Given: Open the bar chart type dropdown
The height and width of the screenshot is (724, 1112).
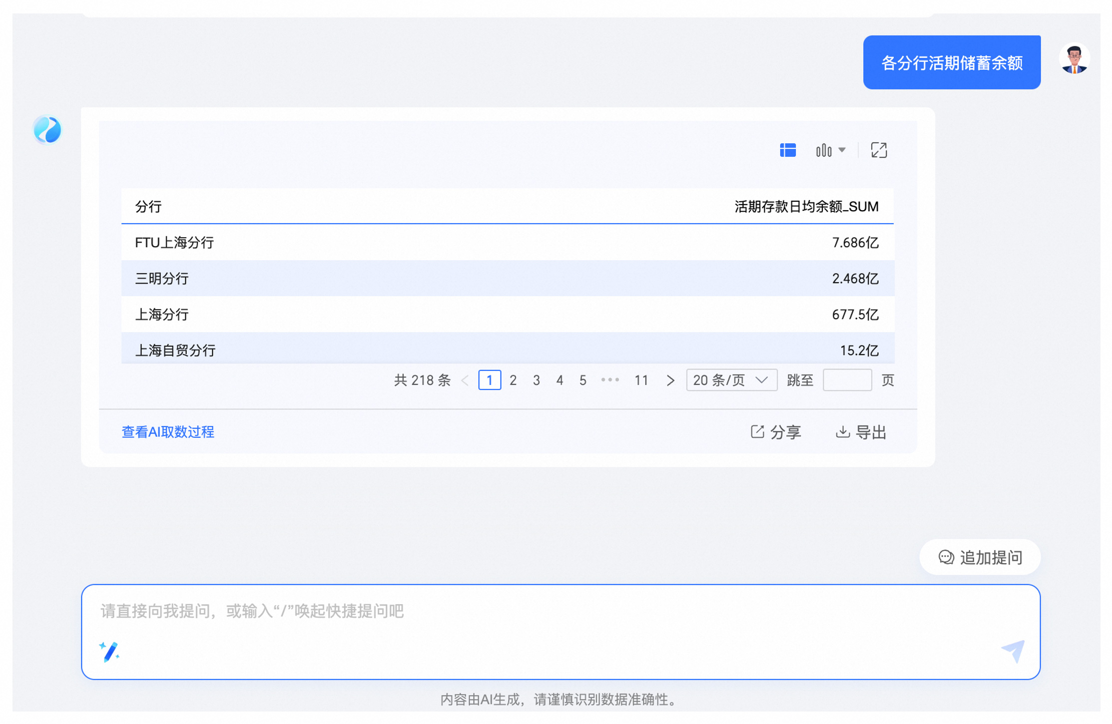Looking at the screenshot, I should click(x=830, y=150).
